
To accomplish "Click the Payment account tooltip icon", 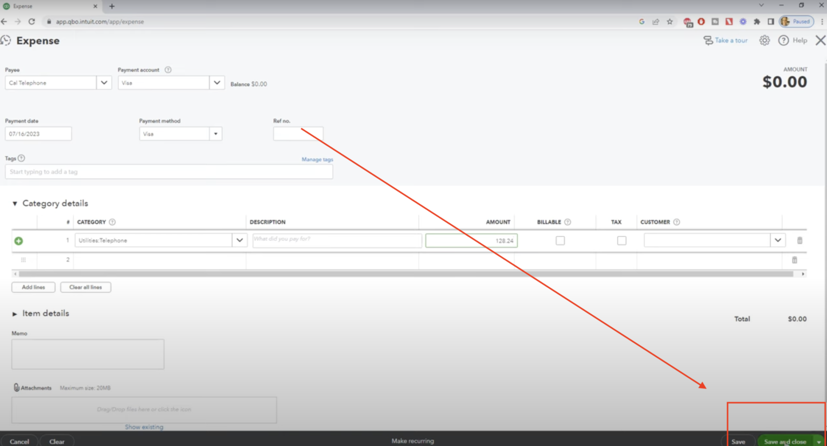I will tap(167, 69).
